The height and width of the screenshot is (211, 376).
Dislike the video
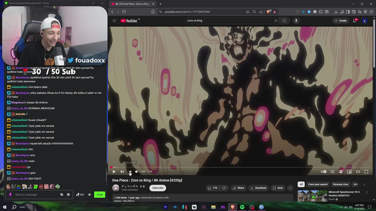(224, 188)
